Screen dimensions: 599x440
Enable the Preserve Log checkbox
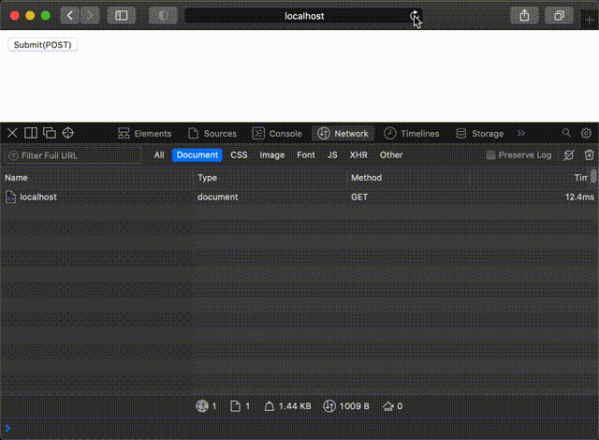point(490,155)
